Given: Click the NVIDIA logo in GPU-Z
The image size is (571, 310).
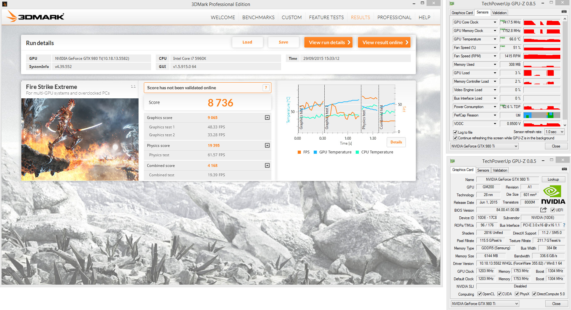Looking at the screenshot, I should [x=553, y=195].
